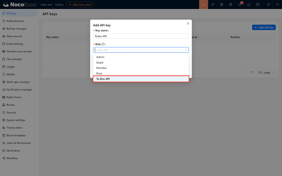Select Guest role option
The image size is (282, 176).
coord(141,62)
